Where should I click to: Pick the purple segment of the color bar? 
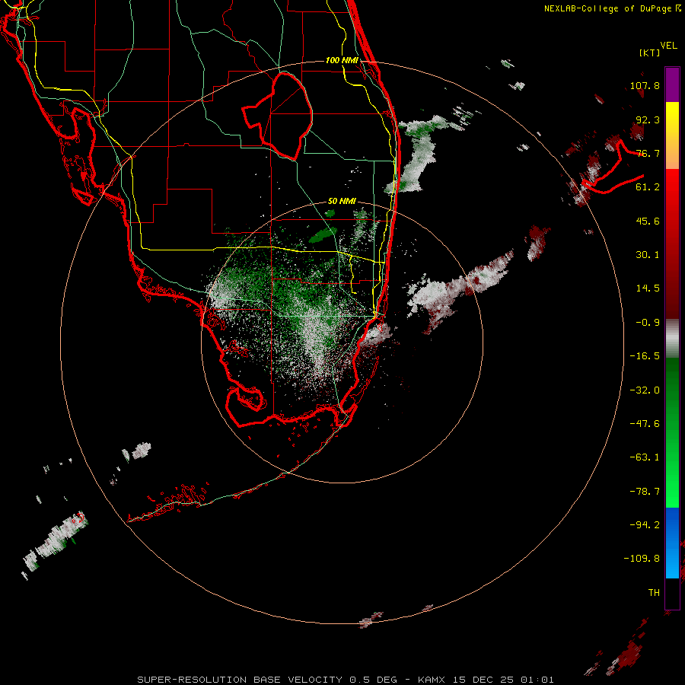[672, 84]
